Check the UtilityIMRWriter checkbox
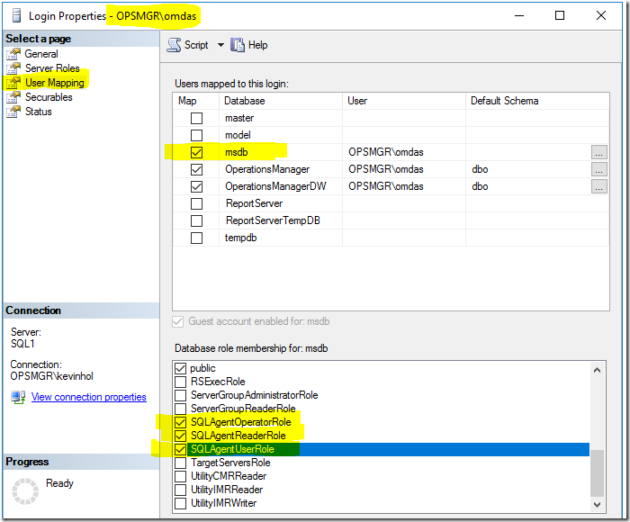 [x=180, y=503]
